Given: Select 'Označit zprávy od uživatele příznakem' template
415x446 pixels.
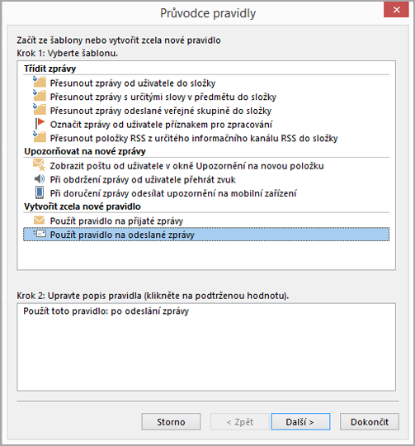Looking at the screenshot, I should pyautogui.click(x=161, y=125).
